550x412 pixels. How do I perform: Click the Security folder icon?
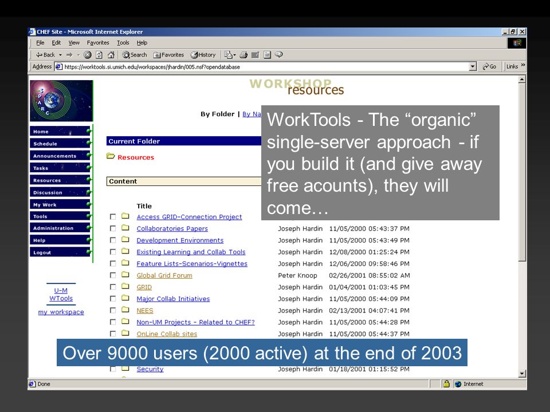pyautogui.click(x=125, y=368)
